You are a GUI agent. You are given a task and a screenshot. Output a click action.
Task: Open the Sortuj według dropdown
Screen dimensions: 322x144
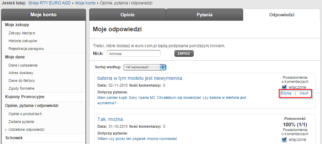(144, 67)
